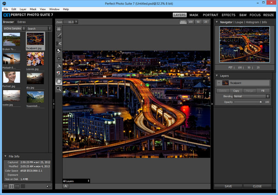Choose FIT under the Navigator preview

230,67
